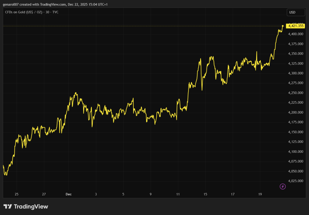This screenshot has height=215, width=309.
Task: Click the 4,300.000 price axis label
Action: [x=296, y=73]
